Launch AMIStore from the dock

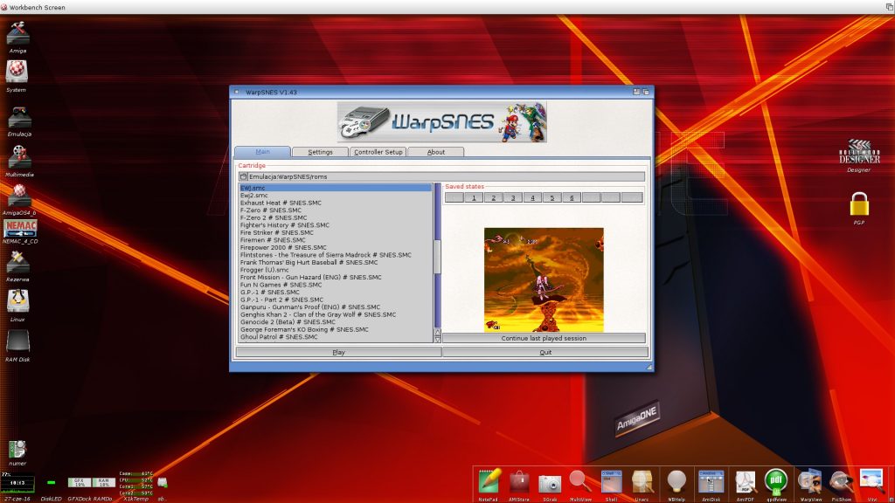519,482
